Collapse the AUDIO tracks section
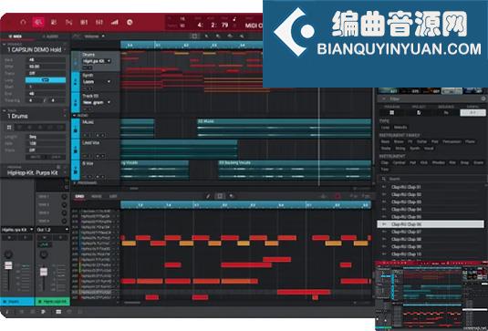Image resolution: width=488 pixels, height=331 pixels. [75, 115]
